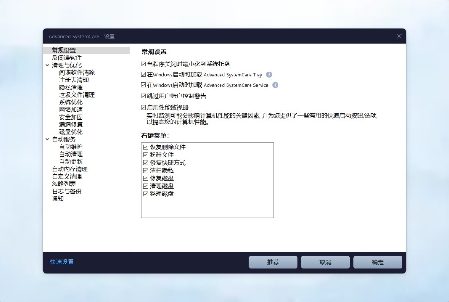Viewport: 449px width, 302px height.
Task: Open 自定义清理 settings
Action: tap(67, 176)
